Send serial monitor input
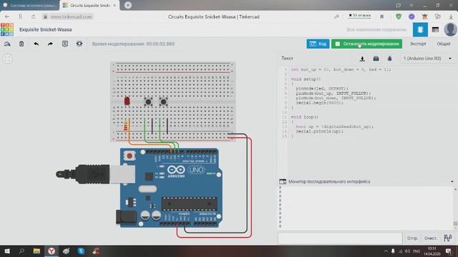Viewport: 458px width, 257px height. point(412,238)
